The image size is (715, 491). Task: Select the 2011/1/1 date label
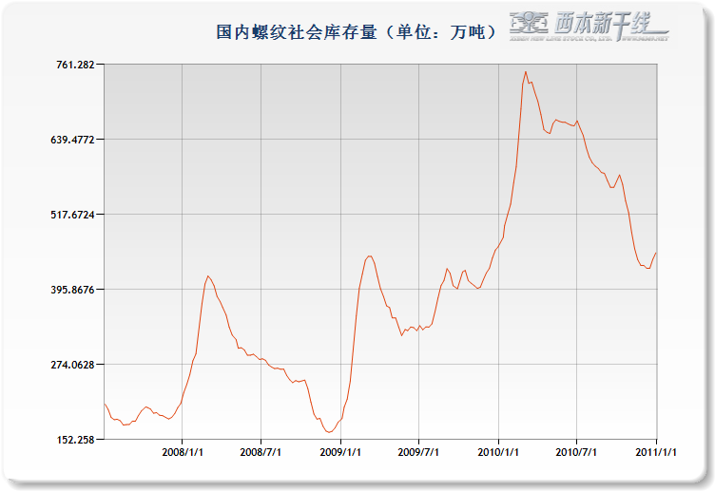pyautogui.click(x=656, y=453)
